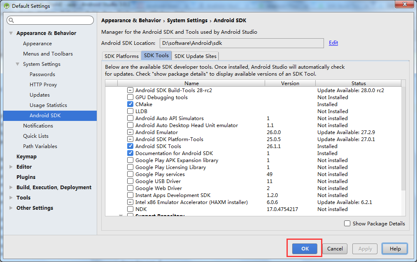Click the Android Studio title bar icon
417x262 pixels.
click(x=7, y=6)
